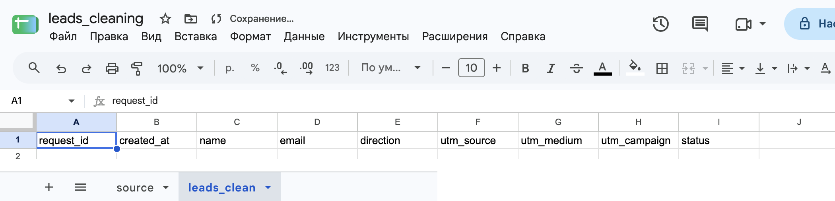Open the borders tool
This screenshot has height=201, width=835.
click(662, 68)
